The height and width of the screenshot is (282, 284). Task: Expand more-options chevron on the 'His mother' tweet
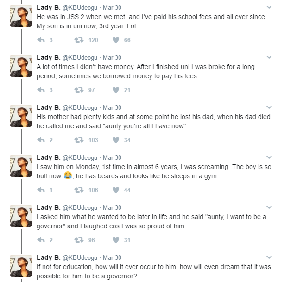point(269,107)
